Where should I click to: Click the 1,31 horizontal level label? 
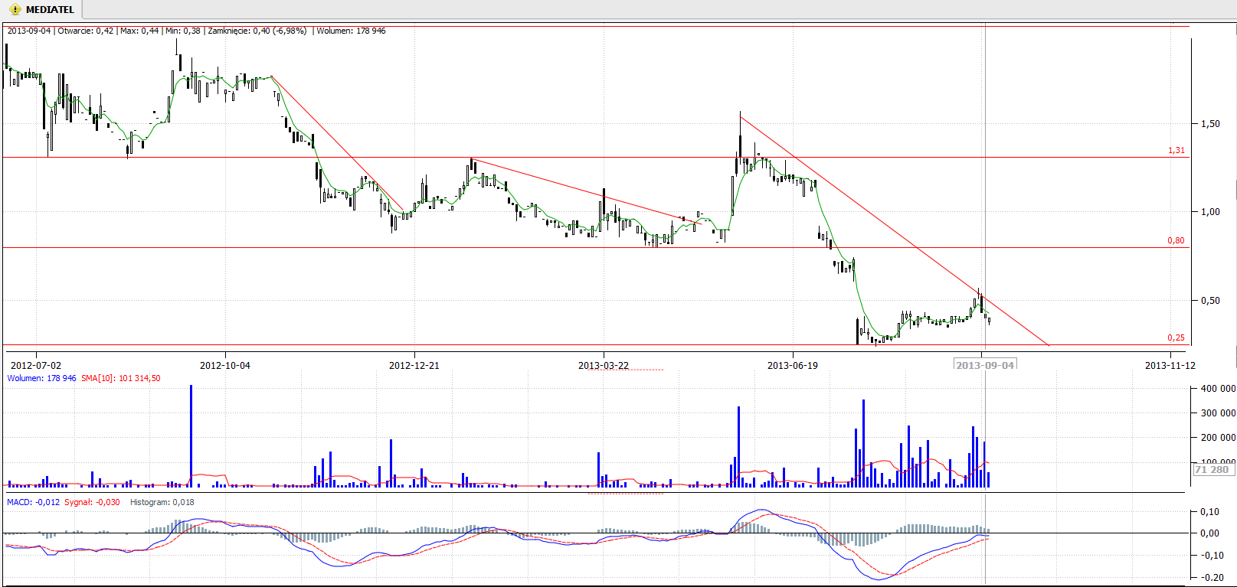point(1176,150)
